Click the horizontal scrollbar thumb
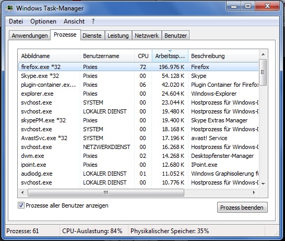The width and height of the screenshot is (285, 241). point(106,192)
